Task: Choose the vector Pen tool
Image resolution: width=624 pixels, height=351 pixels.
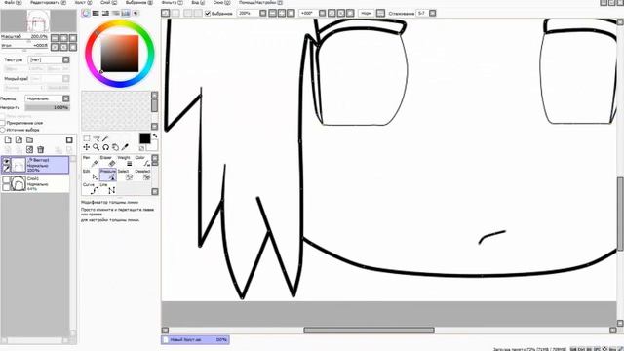Action: coord(91,161)
